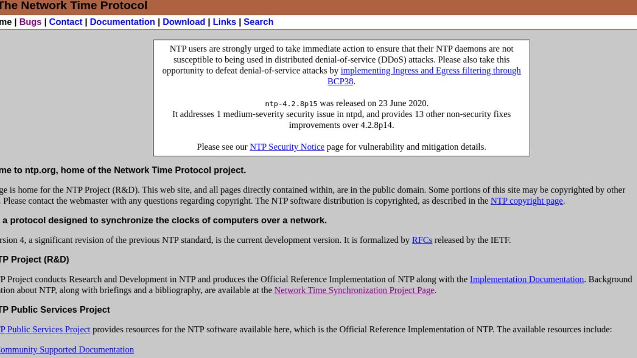Open the Search navigation link

258,22
